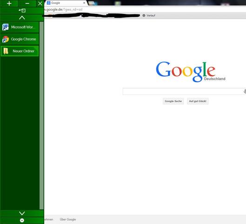The image size is (246, 224).
Task: Click the sidebar vertical scrollbar
Action: point(41,115)
